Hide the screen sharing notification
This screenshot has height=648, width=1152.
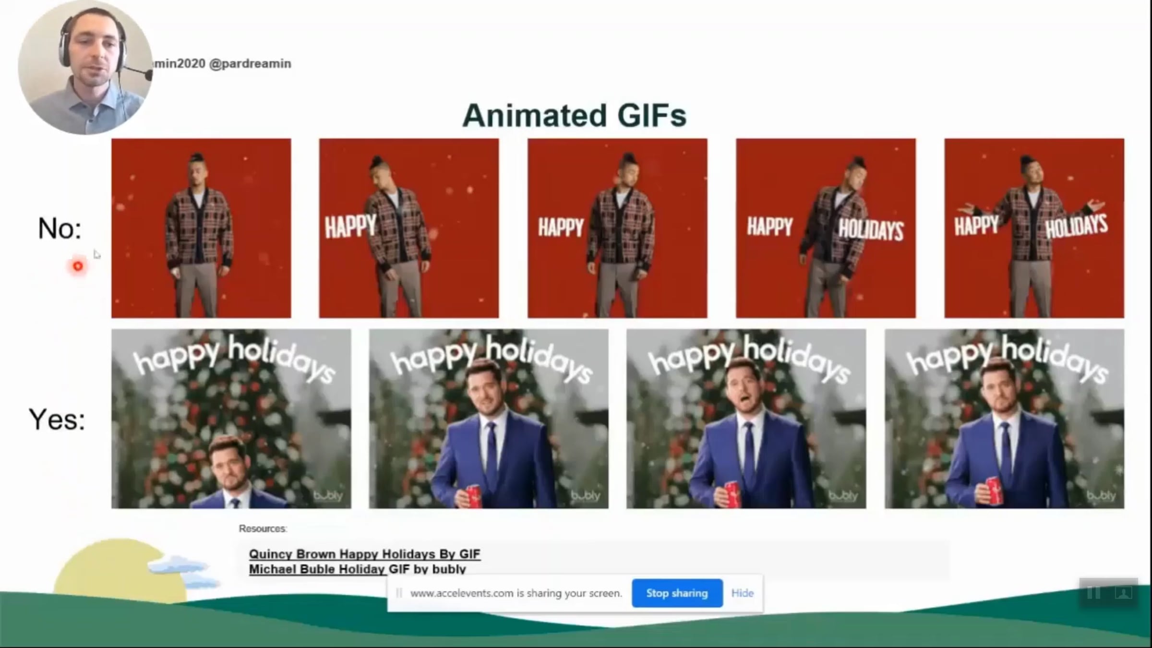[742, 593]
